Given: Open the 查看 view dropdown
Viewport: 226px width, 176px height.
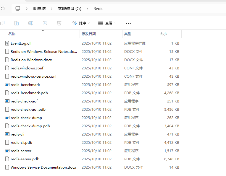Looking at the screenshot, I should pyautogui.click(x=107, y=23).
